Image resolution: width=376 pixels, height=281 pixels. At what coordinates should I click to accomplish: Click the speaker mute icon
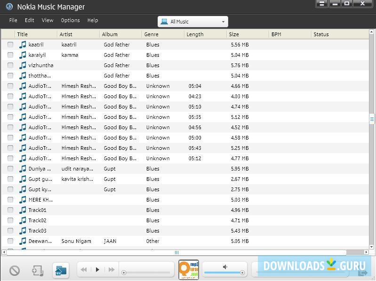225,266
